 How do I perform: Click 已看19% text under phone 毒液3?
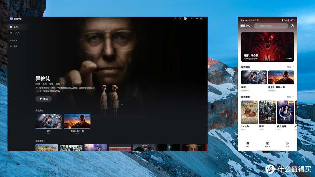tap(272, 91)
